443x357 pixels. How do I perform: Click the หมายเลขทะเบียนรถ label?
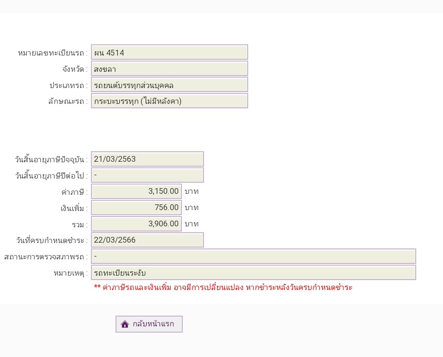point(53,53)
